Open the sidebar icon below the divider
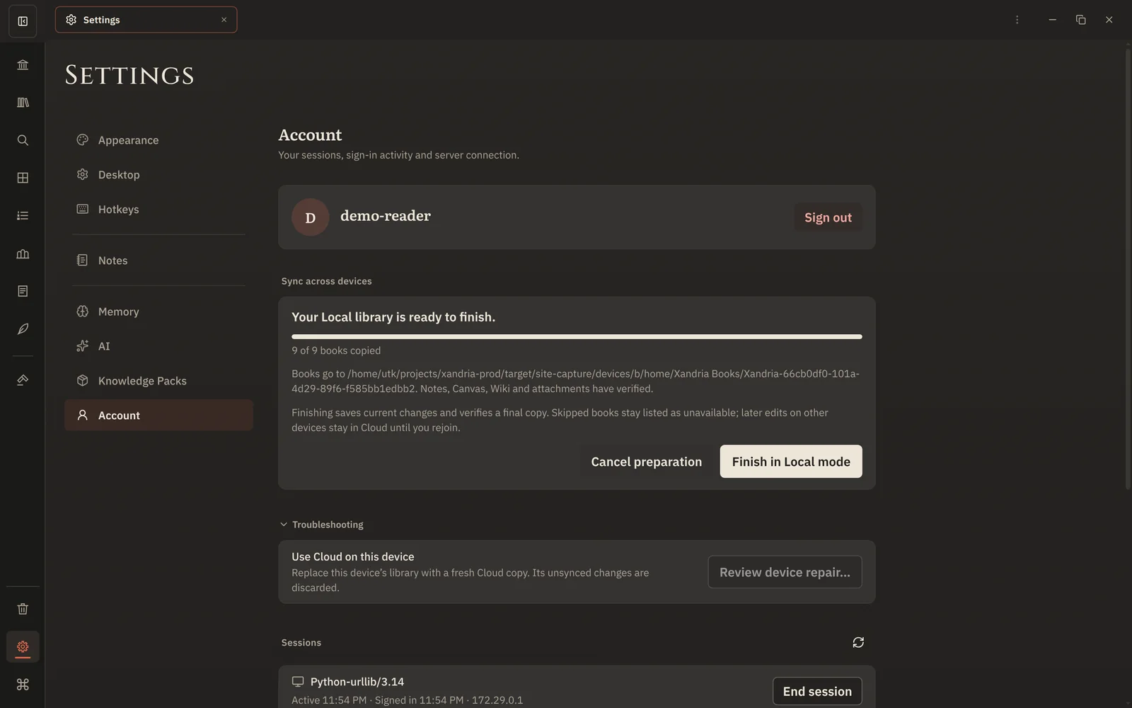The image size is (1132, 708). pyautogui.click(x=23, y=380)
